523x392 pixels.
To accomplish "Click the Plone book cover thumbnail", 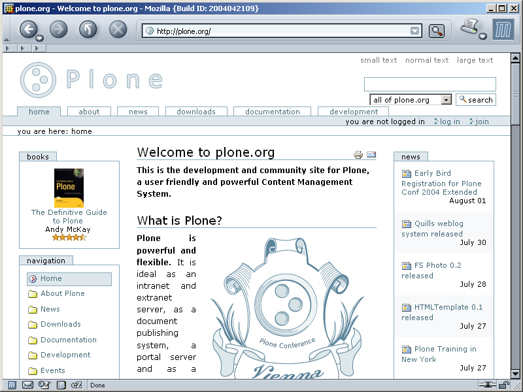I will point(69,188).
